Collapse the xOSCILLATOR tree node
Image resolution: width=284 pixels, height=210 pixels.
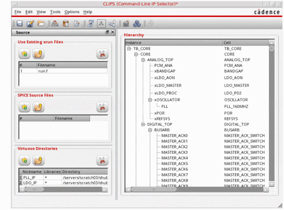pos(150,100)
